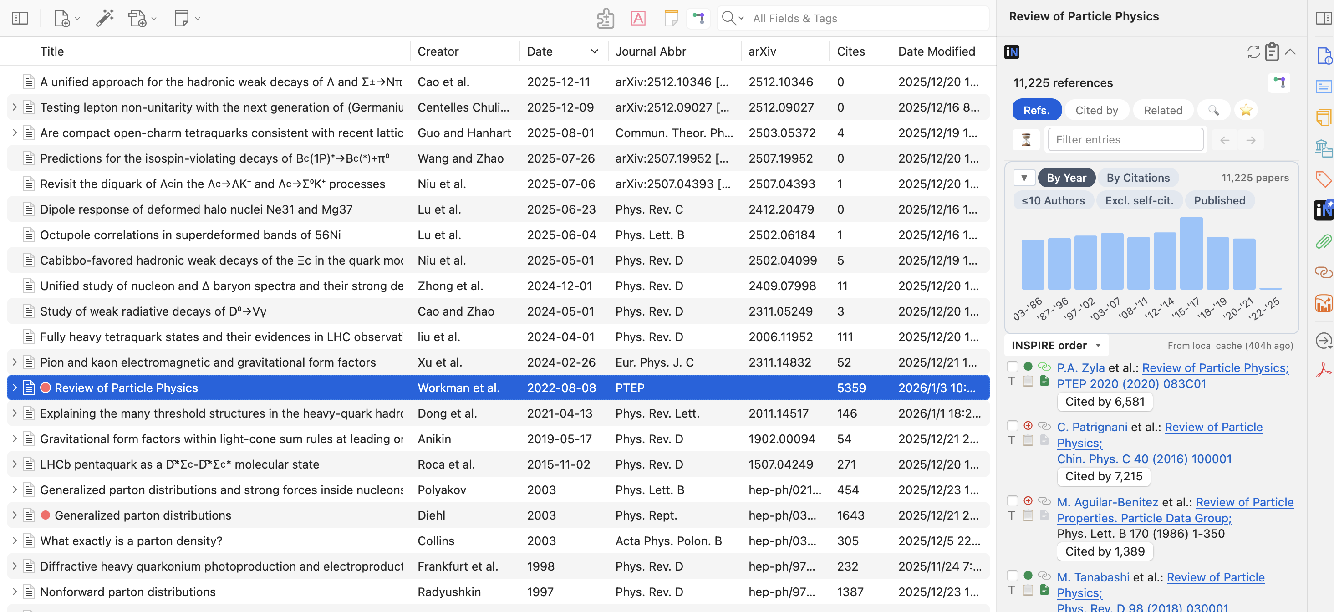Click the copy-to-clipboard icon beside refresh
This screenshot has height=612, width=1334.
pyautogui.click(x=1272, y=52)
